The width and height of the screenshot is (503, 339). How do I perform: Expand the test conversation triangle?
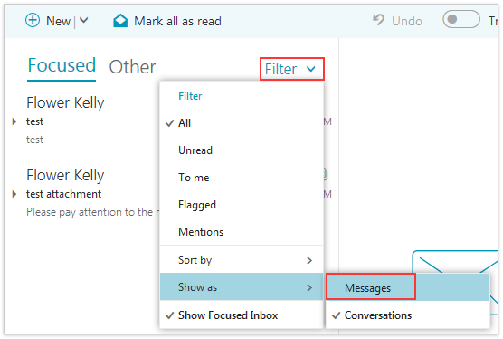[14, 121]
